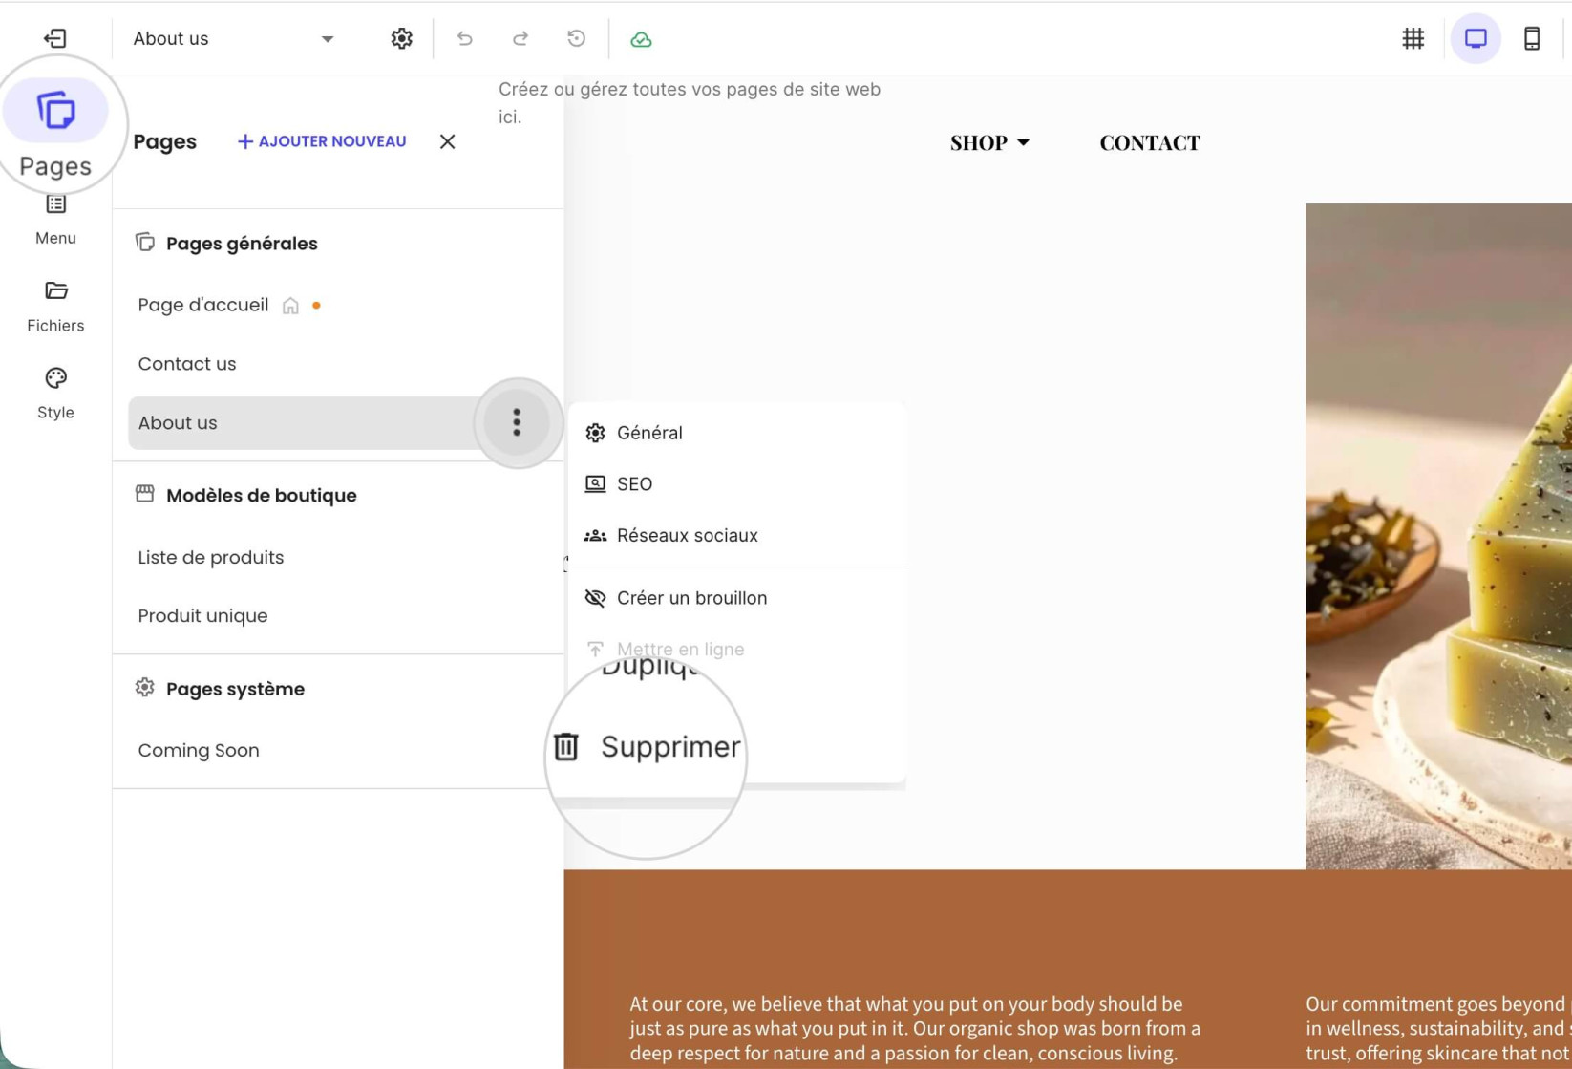The width and height of the screenshot is (1572, 1069).
Task: Open the Pages sidebar panel
Action: coord(55,129)
